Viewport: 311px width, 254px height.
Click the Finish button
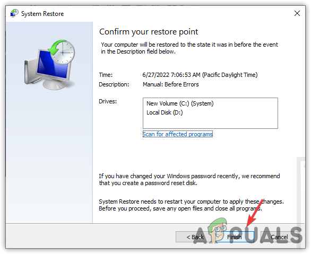click(x=235, y=237)
